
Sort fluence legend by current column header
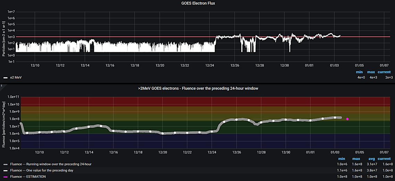click(384, 159)
